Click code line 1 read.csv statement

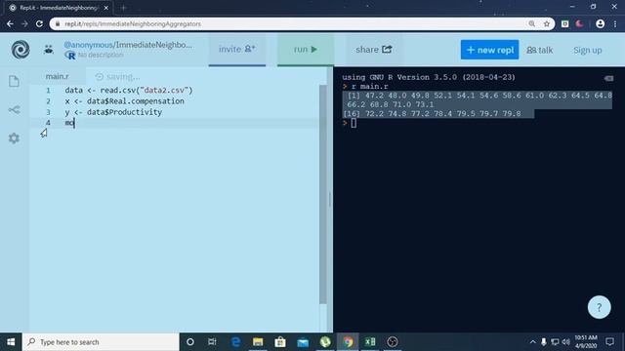(x=129, y=91)
